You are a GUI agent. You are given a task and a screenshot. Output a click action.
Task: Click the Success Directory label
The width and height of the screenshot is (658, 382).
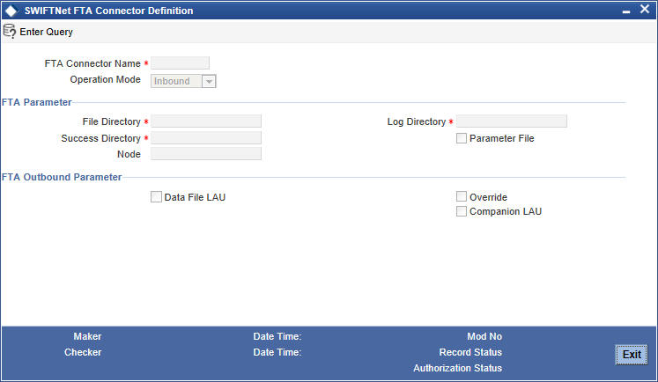100,138
